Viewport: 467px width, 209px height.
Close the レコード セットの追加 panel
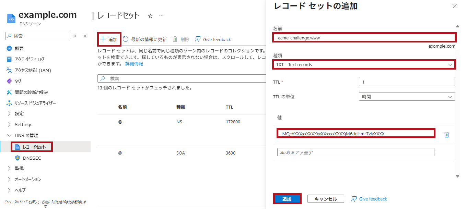point(455,6)
